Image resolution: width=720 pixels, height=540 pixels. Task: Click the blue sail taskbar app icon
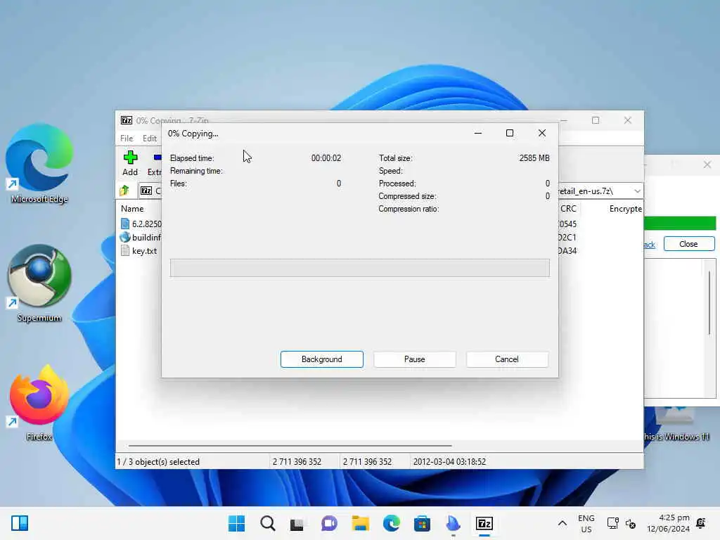coord(454,523)
